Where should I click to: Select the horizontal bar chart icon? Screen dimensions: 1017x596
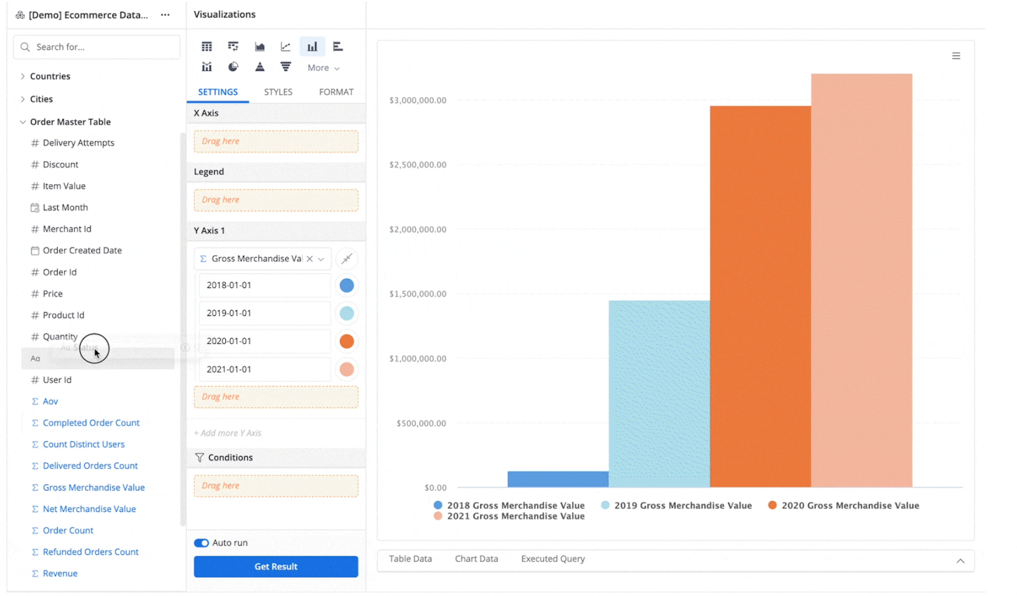(x=338, y=47)
